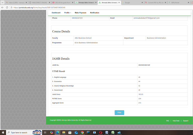Image resolution: width=193 pixels, height=135 pixels.
Task: Click the browser back arrow
Action: pyautogui.click(x=3, y=7)
